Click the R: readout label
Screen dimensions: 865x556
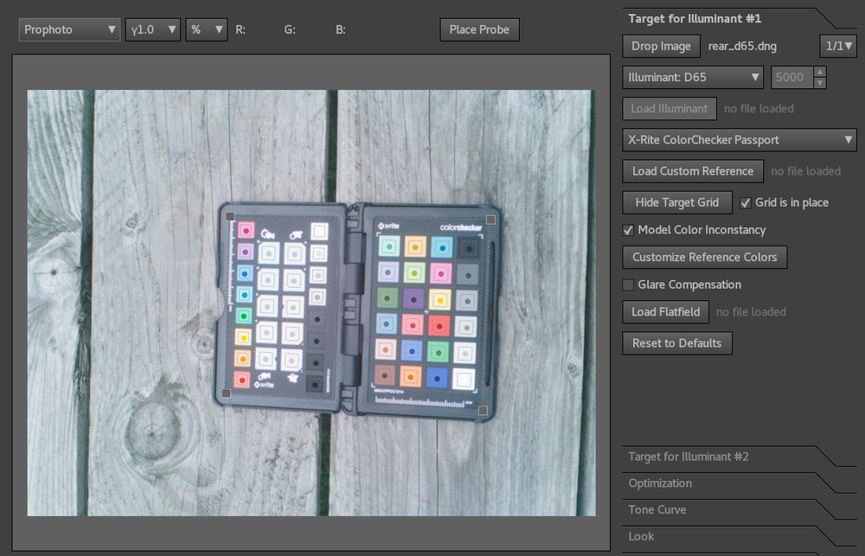pos(240,29)
